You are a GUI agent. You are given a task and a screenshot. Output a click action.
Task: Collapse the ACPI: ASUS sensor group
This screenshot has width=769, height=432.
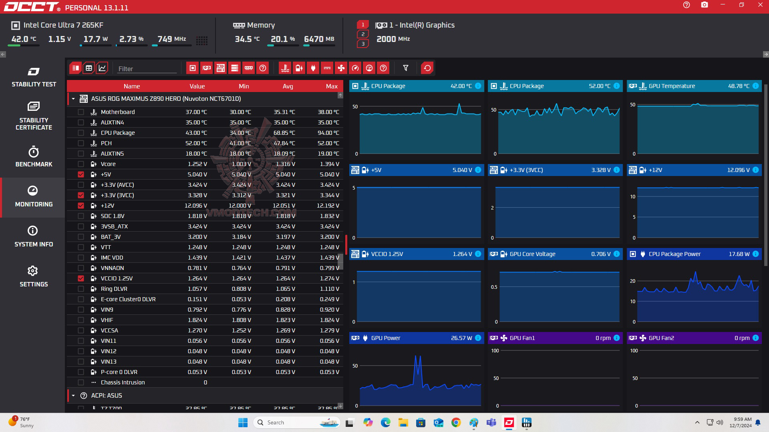click(x=73, y=396)
